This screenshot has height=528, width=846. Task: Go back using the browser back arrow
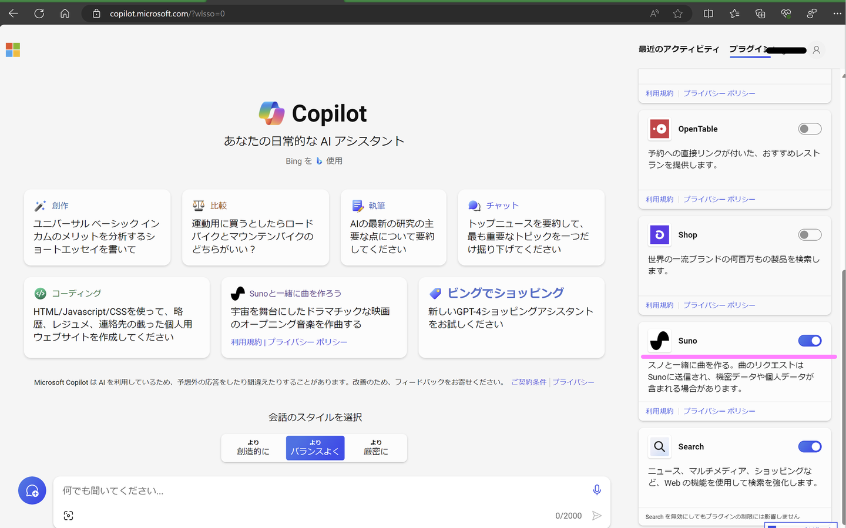point(14,14)
